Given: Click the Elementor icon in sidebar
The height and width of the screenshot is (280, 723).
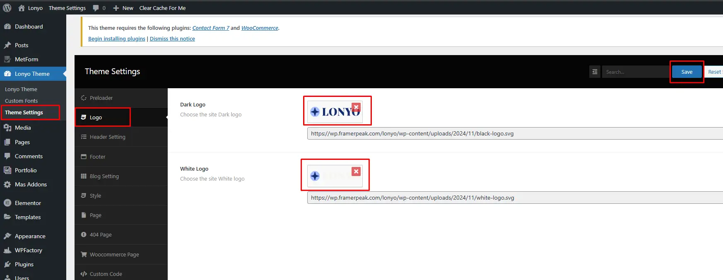Looking at the screenshot, I should click(7, 203).
